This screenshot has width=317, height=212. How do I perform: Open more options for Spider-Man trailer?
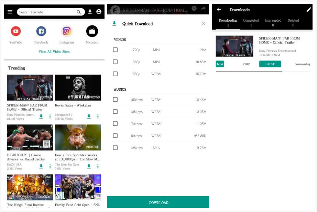point(50,116)
